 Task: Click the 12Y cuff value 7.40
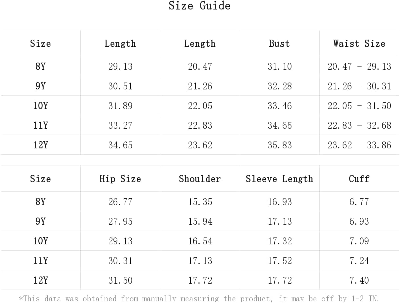tap(359, 280)
